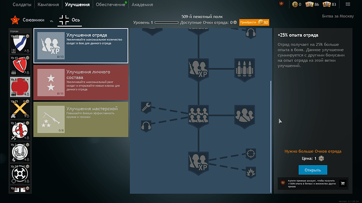The image size is (362, 203).
Task: Click the explosion upgrade node
Action: click(251, 173)
